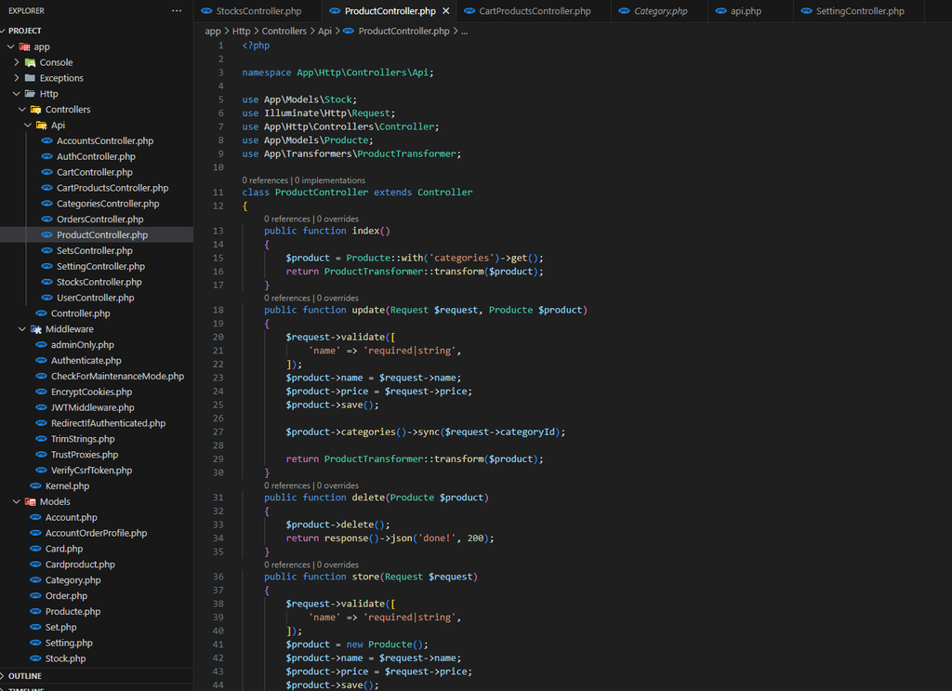Click the Console folder icon
Viewport: 952px width, 691px height.
(31, 62)
